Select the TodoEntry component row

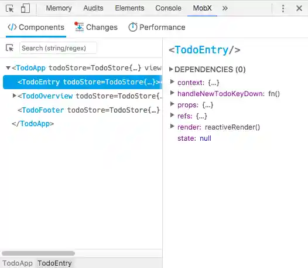point(83,82)
